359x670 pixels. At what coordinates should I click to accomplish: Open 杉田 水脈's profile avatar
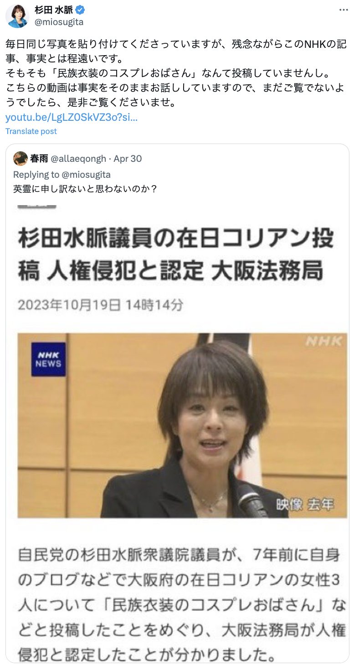click(17, 16)
